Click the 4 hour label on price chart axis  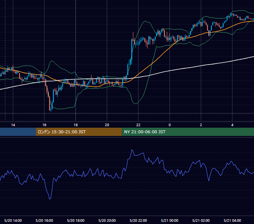coord(232,125)
